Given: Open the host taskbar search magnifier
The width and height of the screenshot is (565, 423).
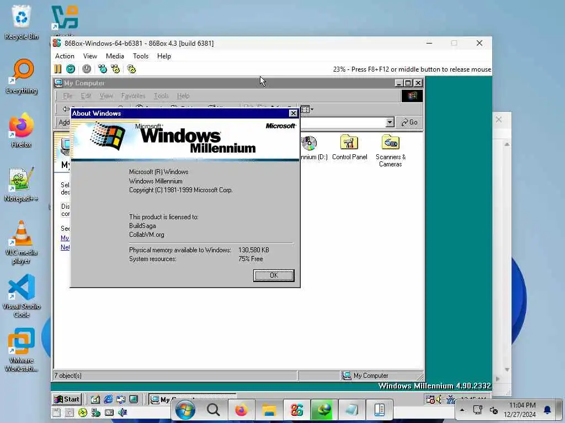Looking at the screenshot, I should pos(214,410).
